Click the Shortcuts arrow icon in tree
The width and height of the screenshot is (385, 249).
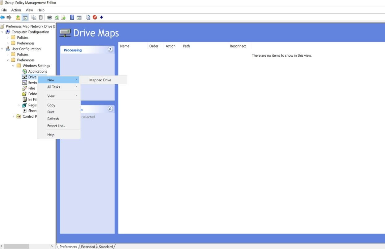click(25, 111)
